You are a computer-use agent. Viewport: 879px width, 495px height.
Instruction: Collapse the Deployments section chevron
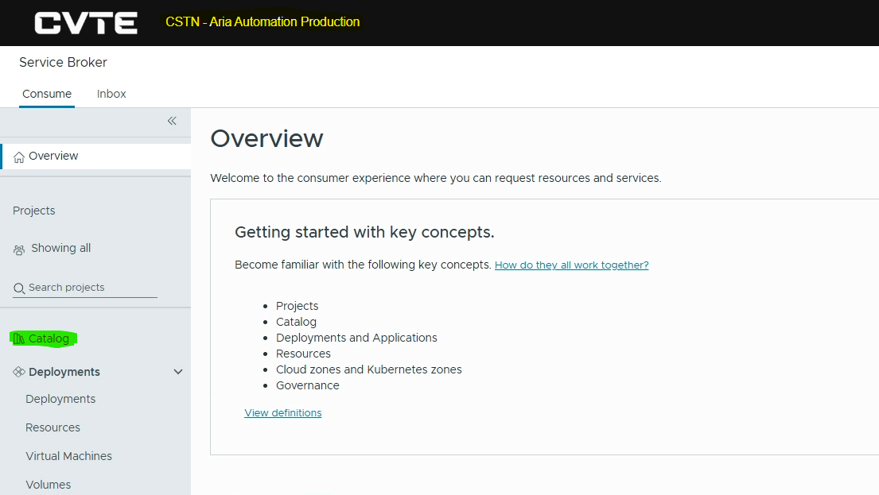point(178,372)
